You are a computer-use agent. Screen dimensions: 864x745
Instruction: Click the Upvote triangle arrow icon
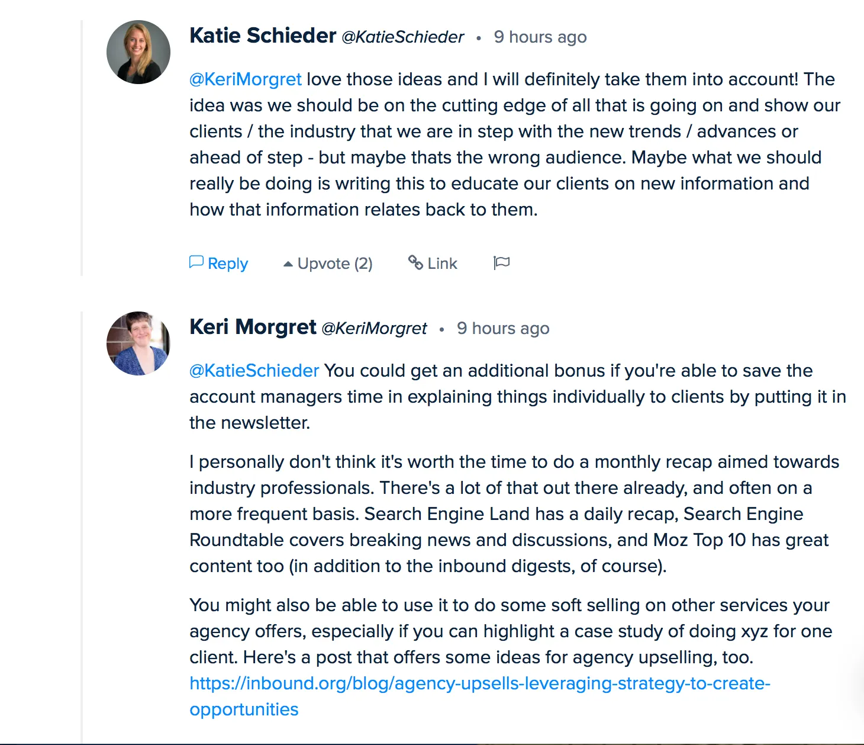point(288,264)
